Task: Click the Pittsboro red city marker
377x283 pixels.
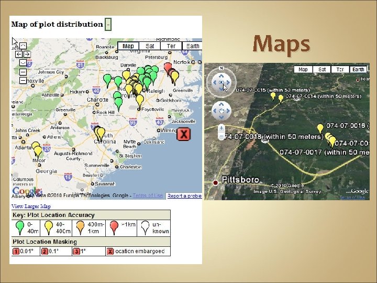Action: pyautogui.click(x=215, y=183)
